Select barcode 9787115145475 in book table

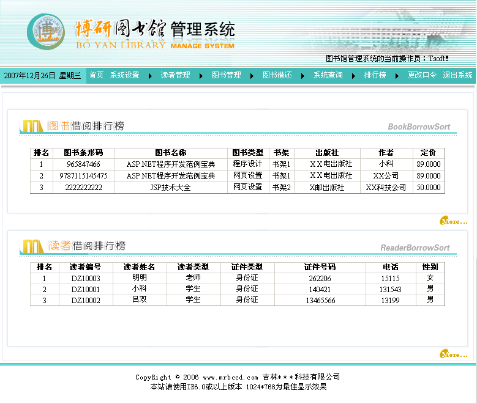tap(84, 176)
